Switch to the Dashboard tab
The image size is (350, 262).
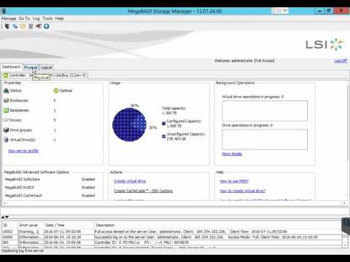click(x=11, y=67)
